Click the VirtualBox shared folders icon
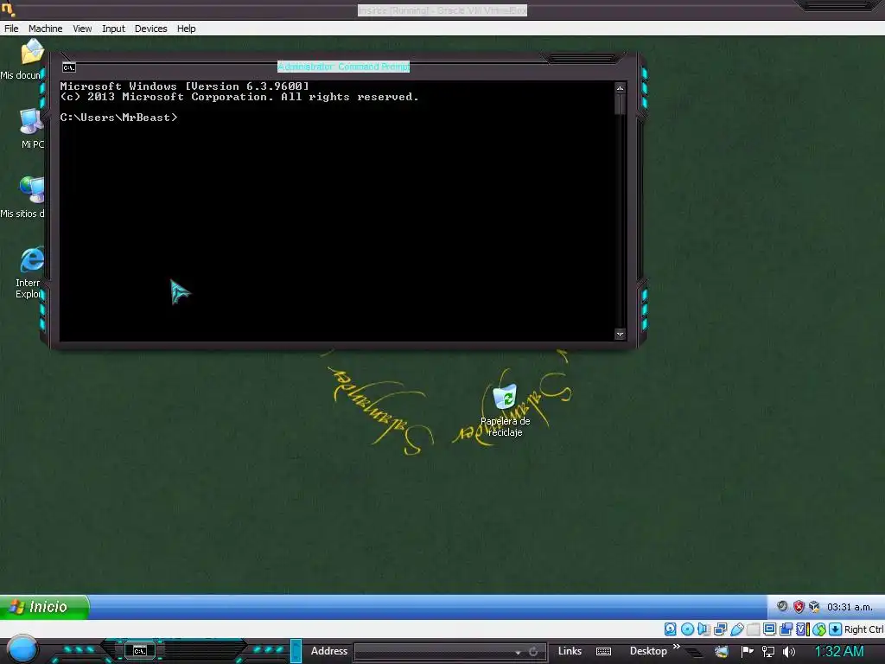 tap(753, 629)
